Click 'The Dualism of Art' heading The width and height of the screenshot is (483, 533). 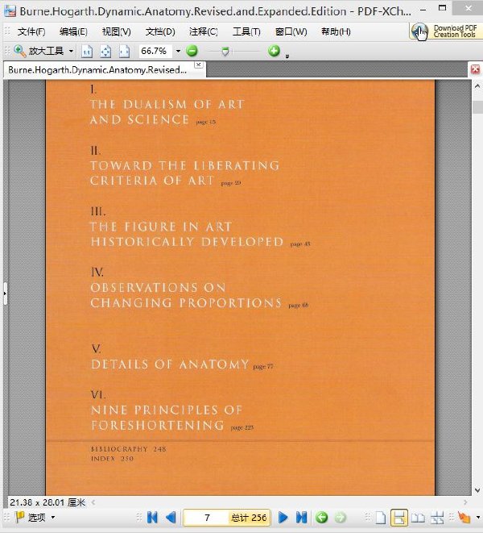(x=167, y=104)
